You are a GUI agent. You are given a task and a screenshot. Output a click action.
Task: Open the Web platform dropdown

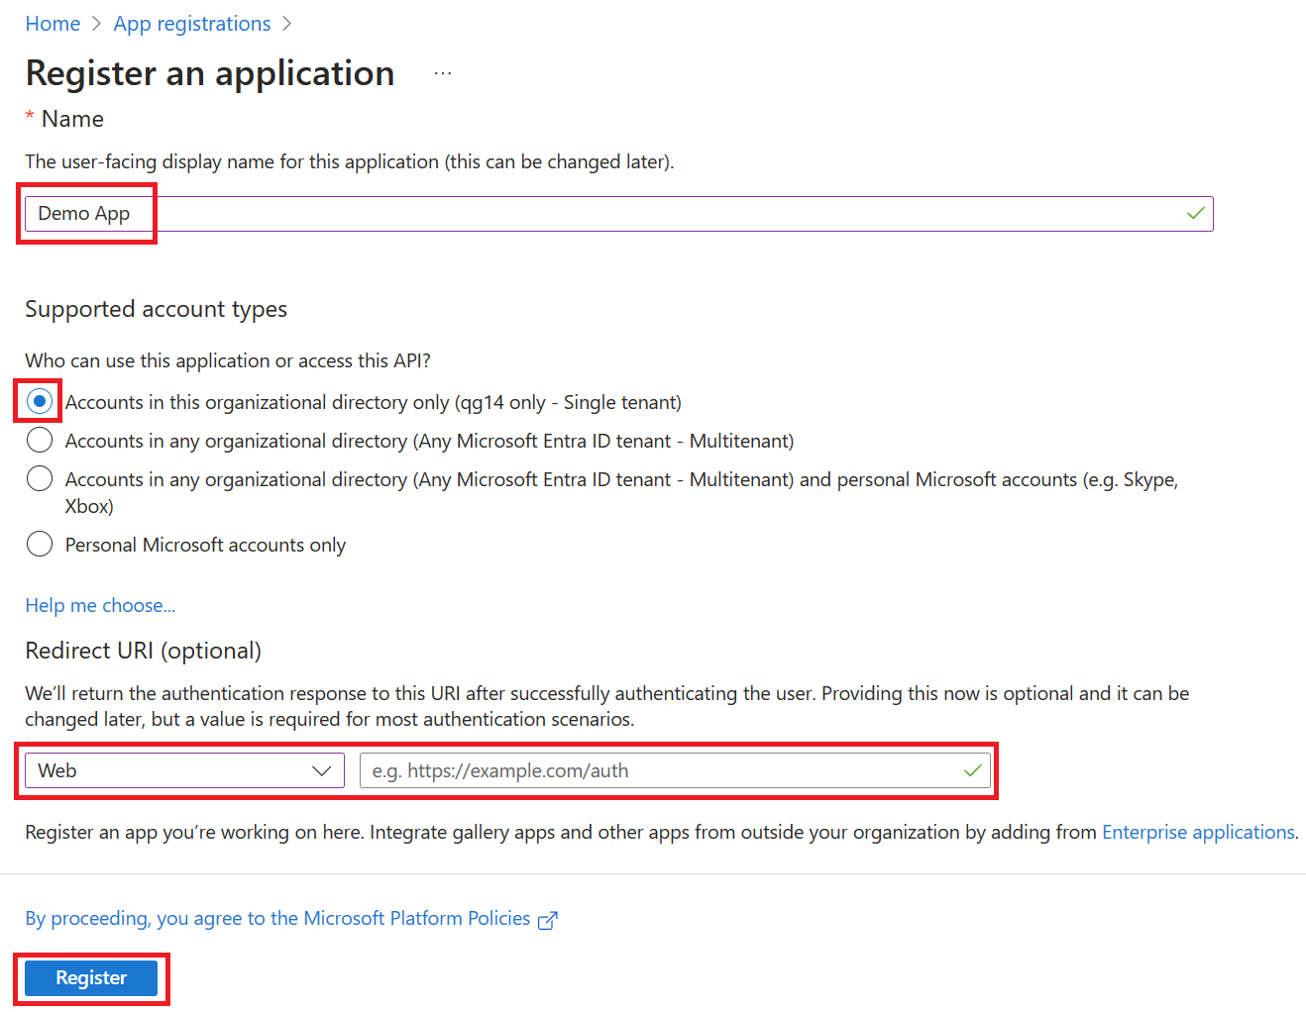coord(183,769)
